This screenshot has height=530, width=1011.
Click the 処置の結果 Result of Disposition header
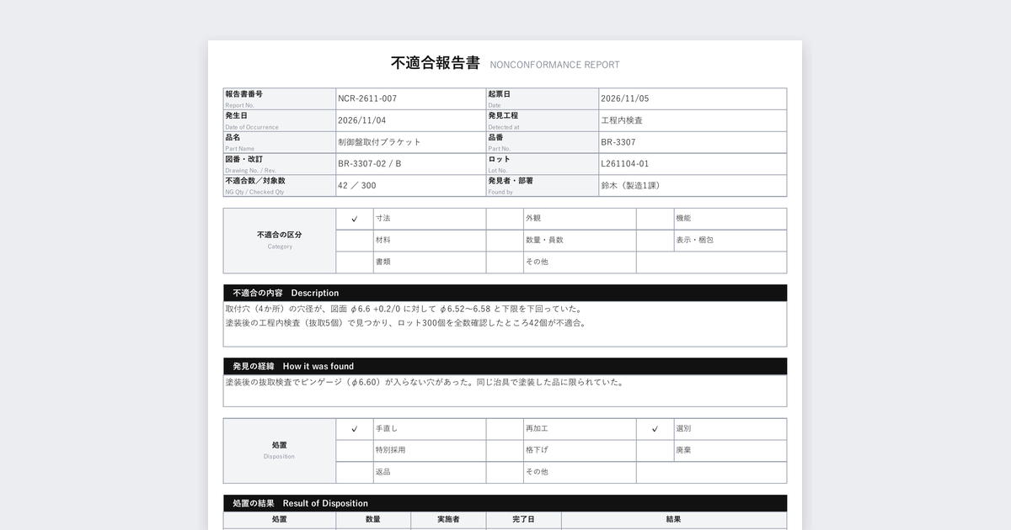tap(505, 503)
